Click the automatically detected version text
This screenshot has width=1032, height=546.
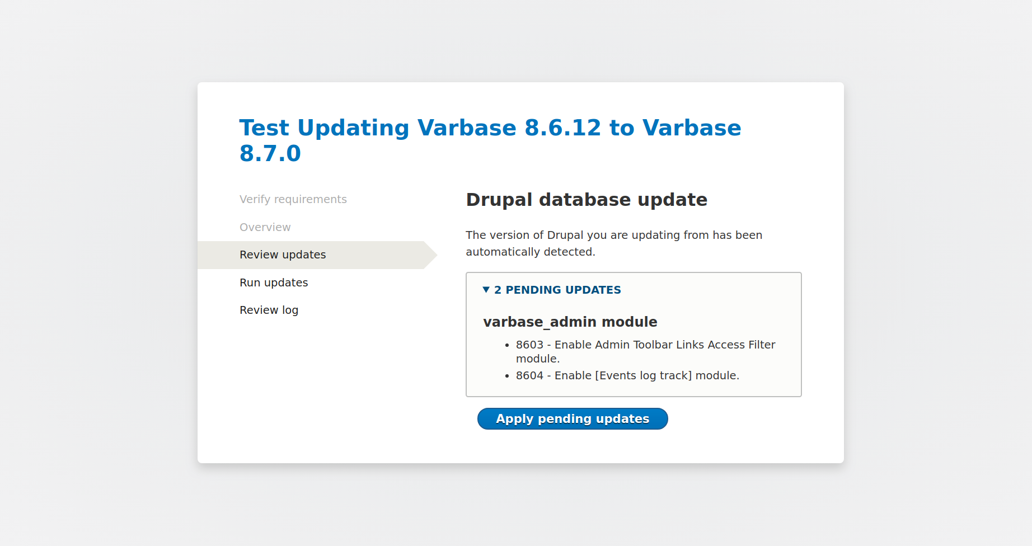614,243
